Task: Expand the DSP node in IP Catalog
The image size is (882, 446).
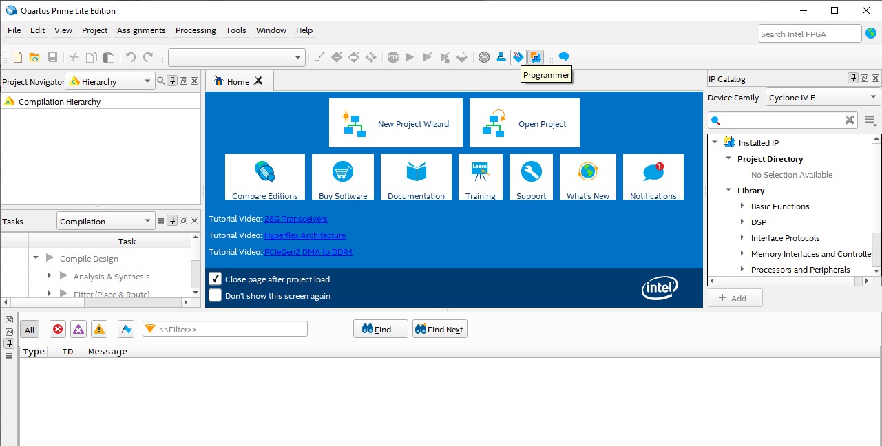Action: pyautogui.click(x=742, y=222)
